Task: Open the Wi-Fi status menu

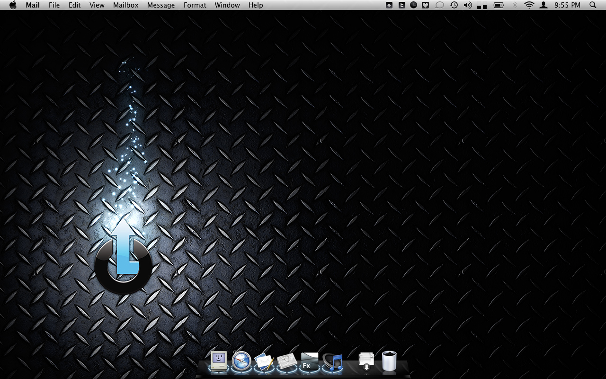Action: coord(529,5)
